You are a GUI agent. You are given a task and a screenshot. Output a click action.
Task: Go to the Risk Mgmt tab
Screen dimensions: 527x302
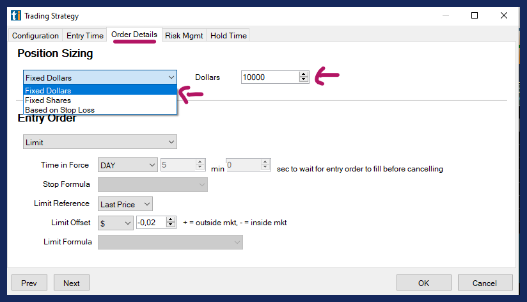pyautogui.click(x=184, y=36)
